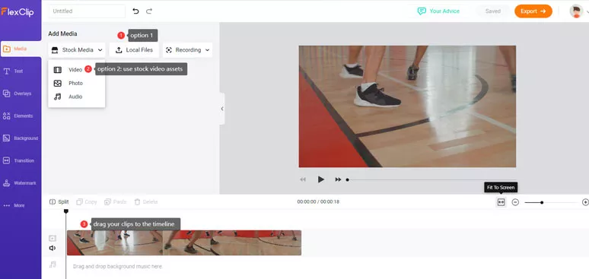Click the background music drop area
The width and height of the screenshot is (589, 279).
pos(118,266)
